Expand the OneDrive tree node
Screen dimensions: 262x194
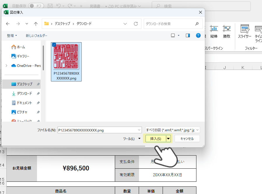(x=6, y=66)
